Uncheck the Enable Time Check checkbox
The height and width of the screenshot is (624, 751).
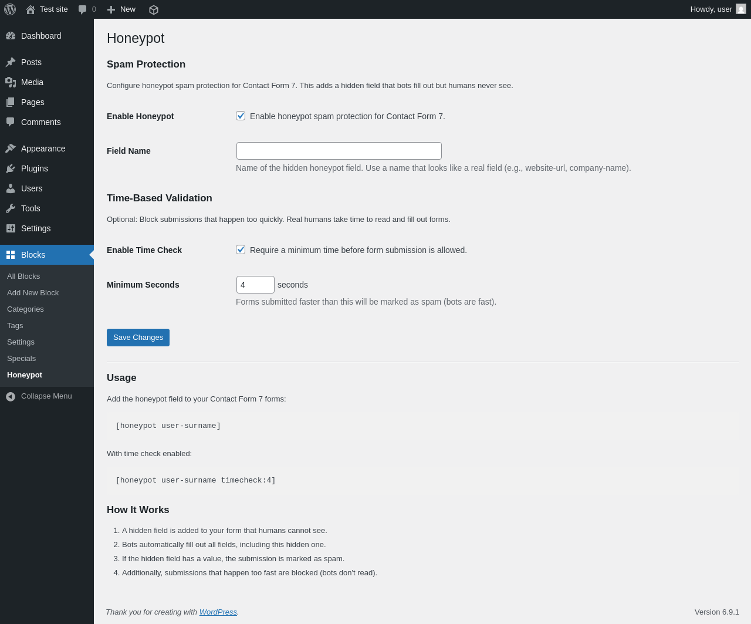pyautogui.click(x=241, y=249)
